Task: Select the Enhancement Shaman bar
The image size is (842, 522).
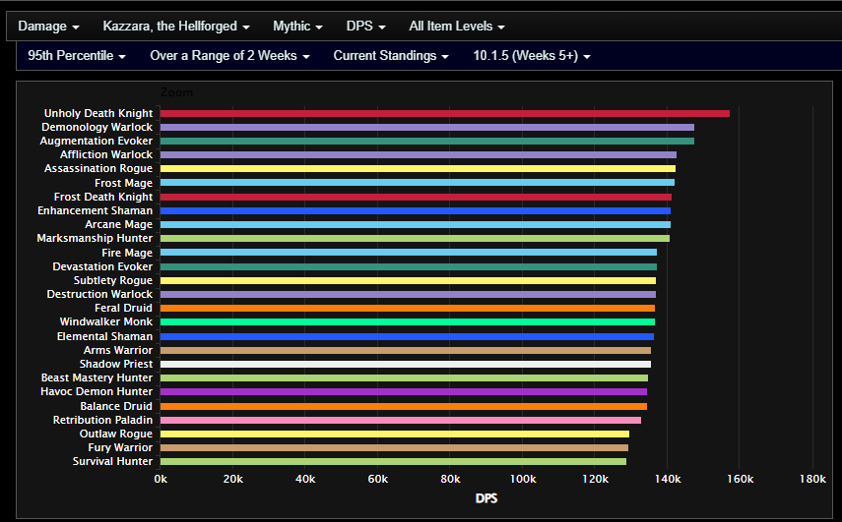Action: point(416,211)
